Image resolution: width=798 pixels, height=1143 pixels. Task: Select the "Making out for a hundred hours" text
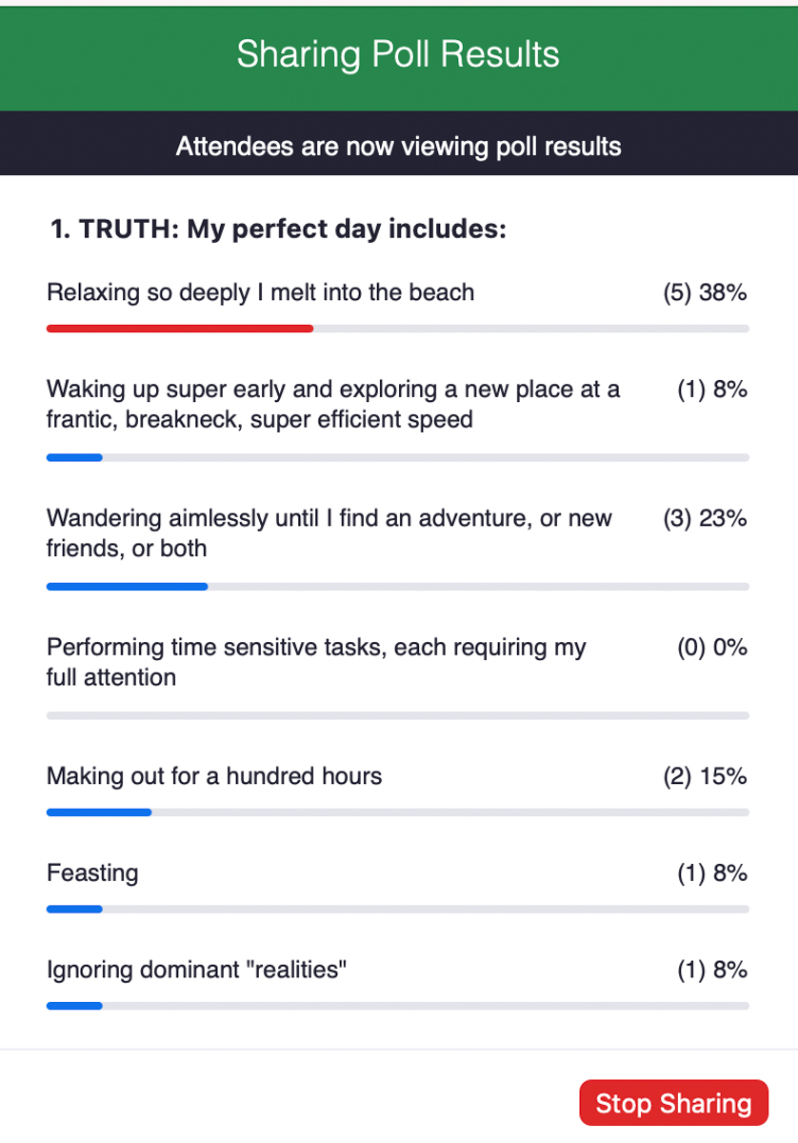[x=214, y=776]
